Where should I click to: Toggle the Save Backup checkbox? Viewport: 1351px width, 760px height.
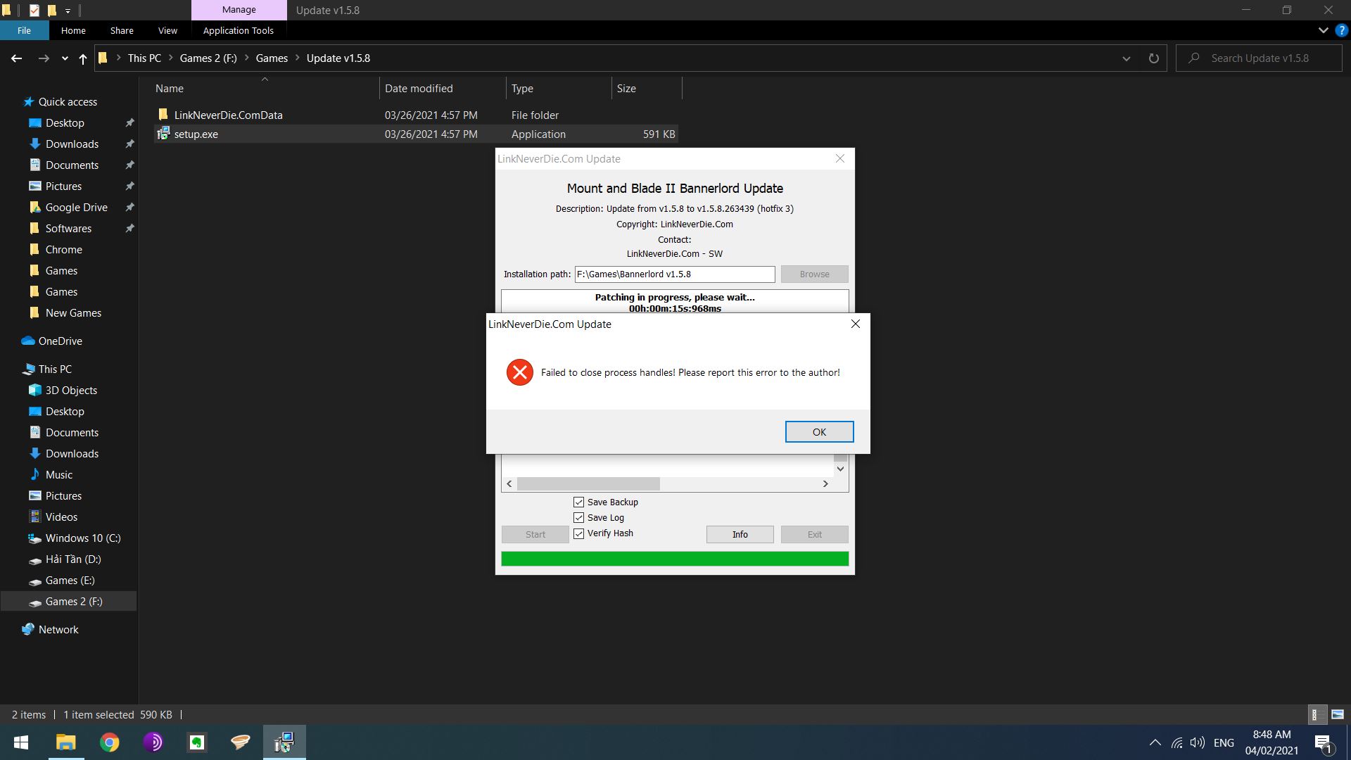coord(579,502)
